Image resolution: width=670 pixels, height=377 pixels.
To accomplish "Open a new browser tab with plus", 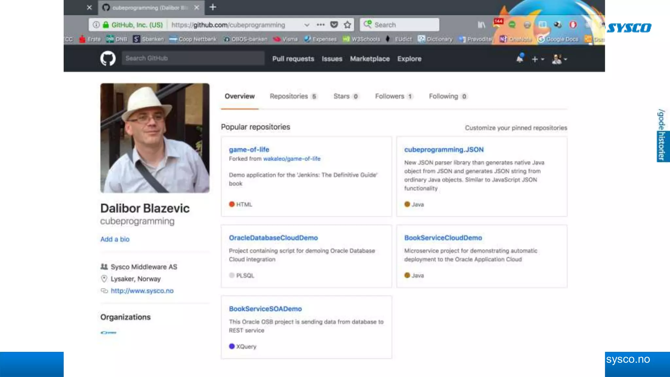I will point(213,7).
